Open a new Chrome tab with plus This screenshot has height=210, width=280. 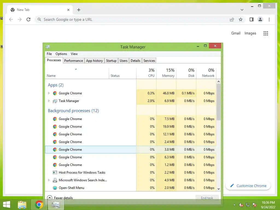coord(78,10)
